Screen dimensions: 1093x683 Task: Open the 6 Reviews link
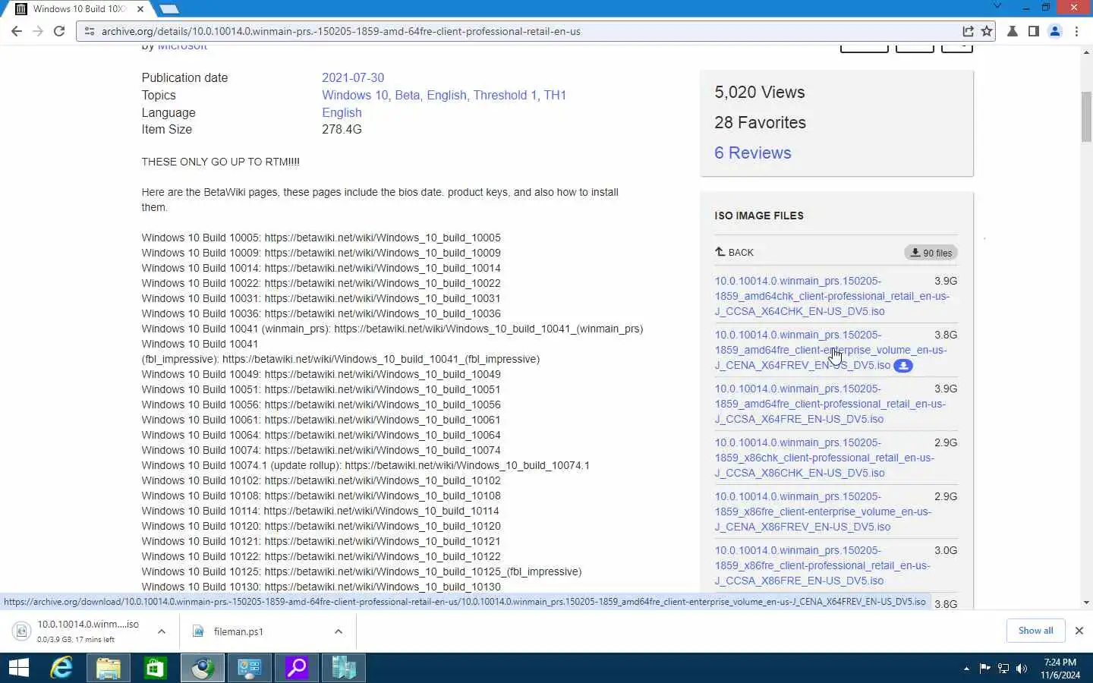click(x=753, y=153)
